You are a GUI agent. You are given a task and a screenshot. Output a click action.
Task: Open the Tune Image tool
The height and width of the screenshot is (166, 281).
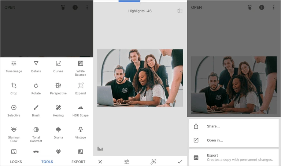coord(14,66)
